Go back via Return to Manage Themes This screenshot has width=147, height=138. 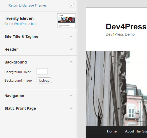[x=26, y=6]
